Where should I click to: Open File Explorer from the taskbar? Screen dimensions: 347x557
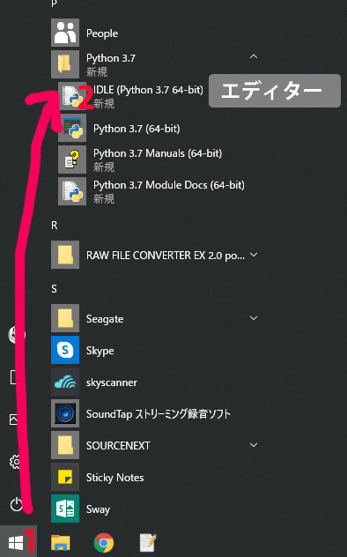pos(60,542)
